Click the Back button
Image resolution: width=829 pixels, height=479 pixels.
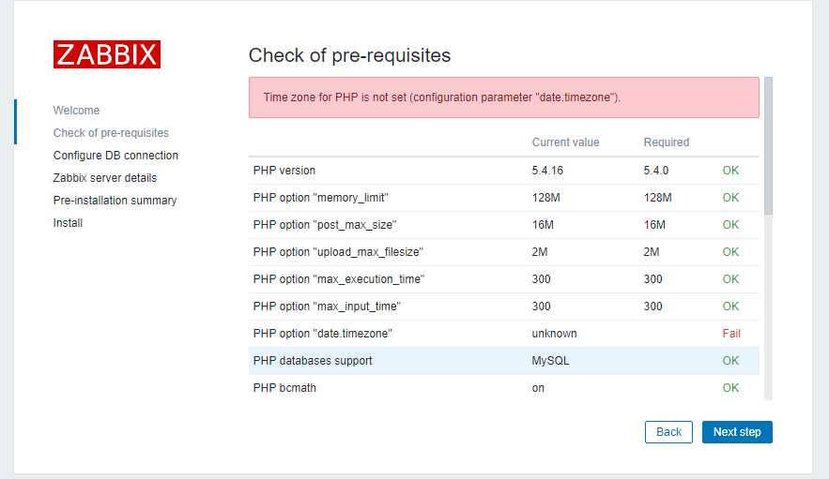(668, 432)
